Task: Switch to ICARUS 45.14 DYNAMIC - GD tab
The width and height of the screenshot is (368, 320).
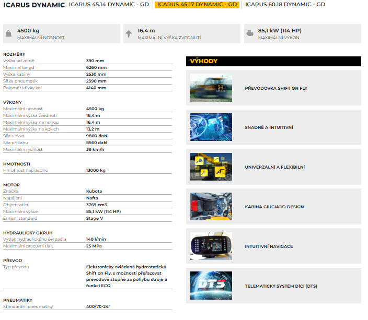Action: 109,5
